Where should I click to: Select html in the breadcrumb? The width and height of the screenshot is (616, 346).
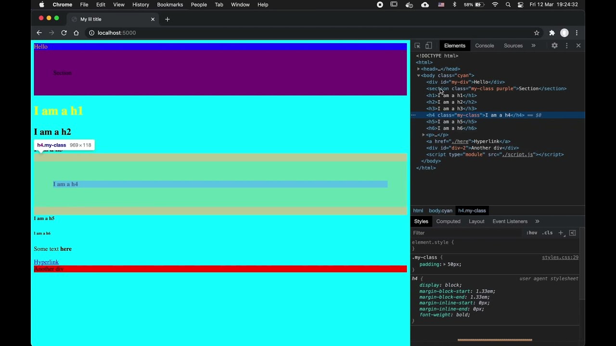pos(418,210)
